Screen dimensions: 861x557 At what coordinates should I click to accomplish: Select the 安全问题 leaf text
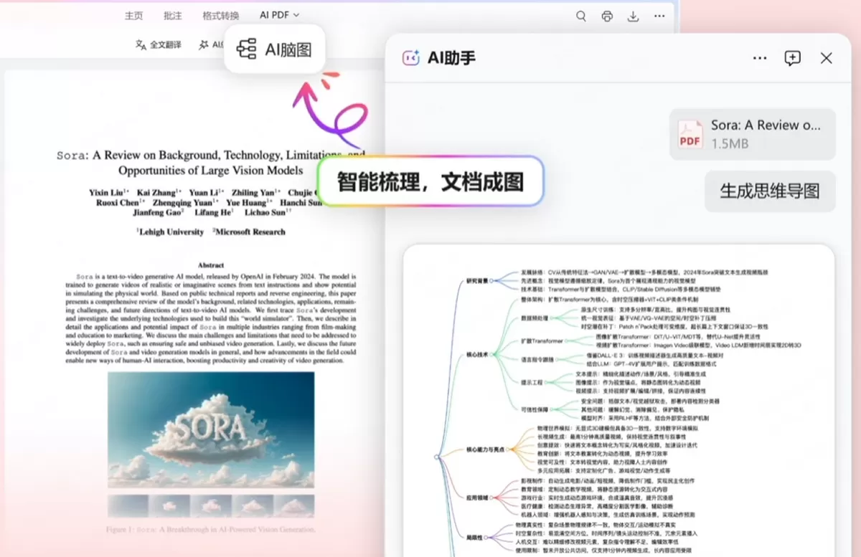click(650, 401)
